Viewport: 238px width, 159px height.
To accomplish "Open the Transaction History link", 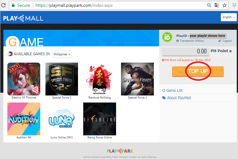I will [192, 41].
